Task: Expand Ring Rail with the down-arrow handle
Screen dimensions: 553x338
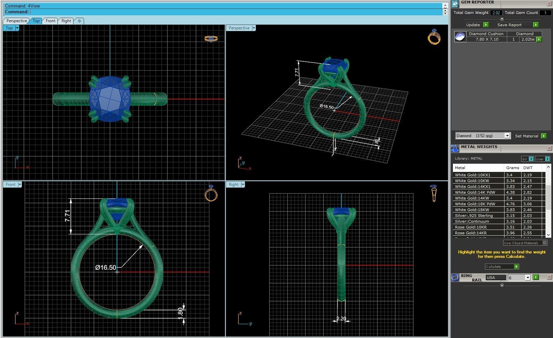Action: point(502,285)
